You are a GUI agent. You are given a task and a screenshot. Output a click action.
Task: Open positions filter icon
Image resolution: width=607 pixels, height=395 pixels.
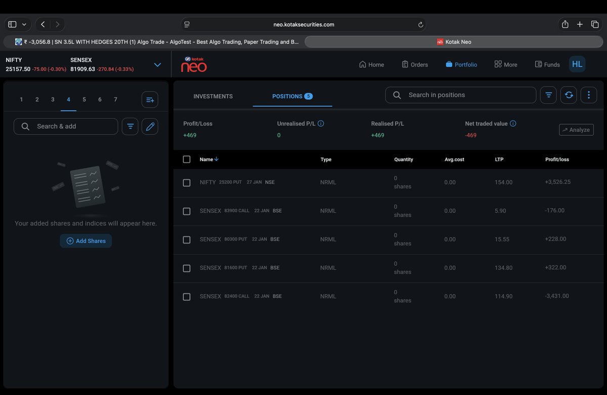coord(548,95)
